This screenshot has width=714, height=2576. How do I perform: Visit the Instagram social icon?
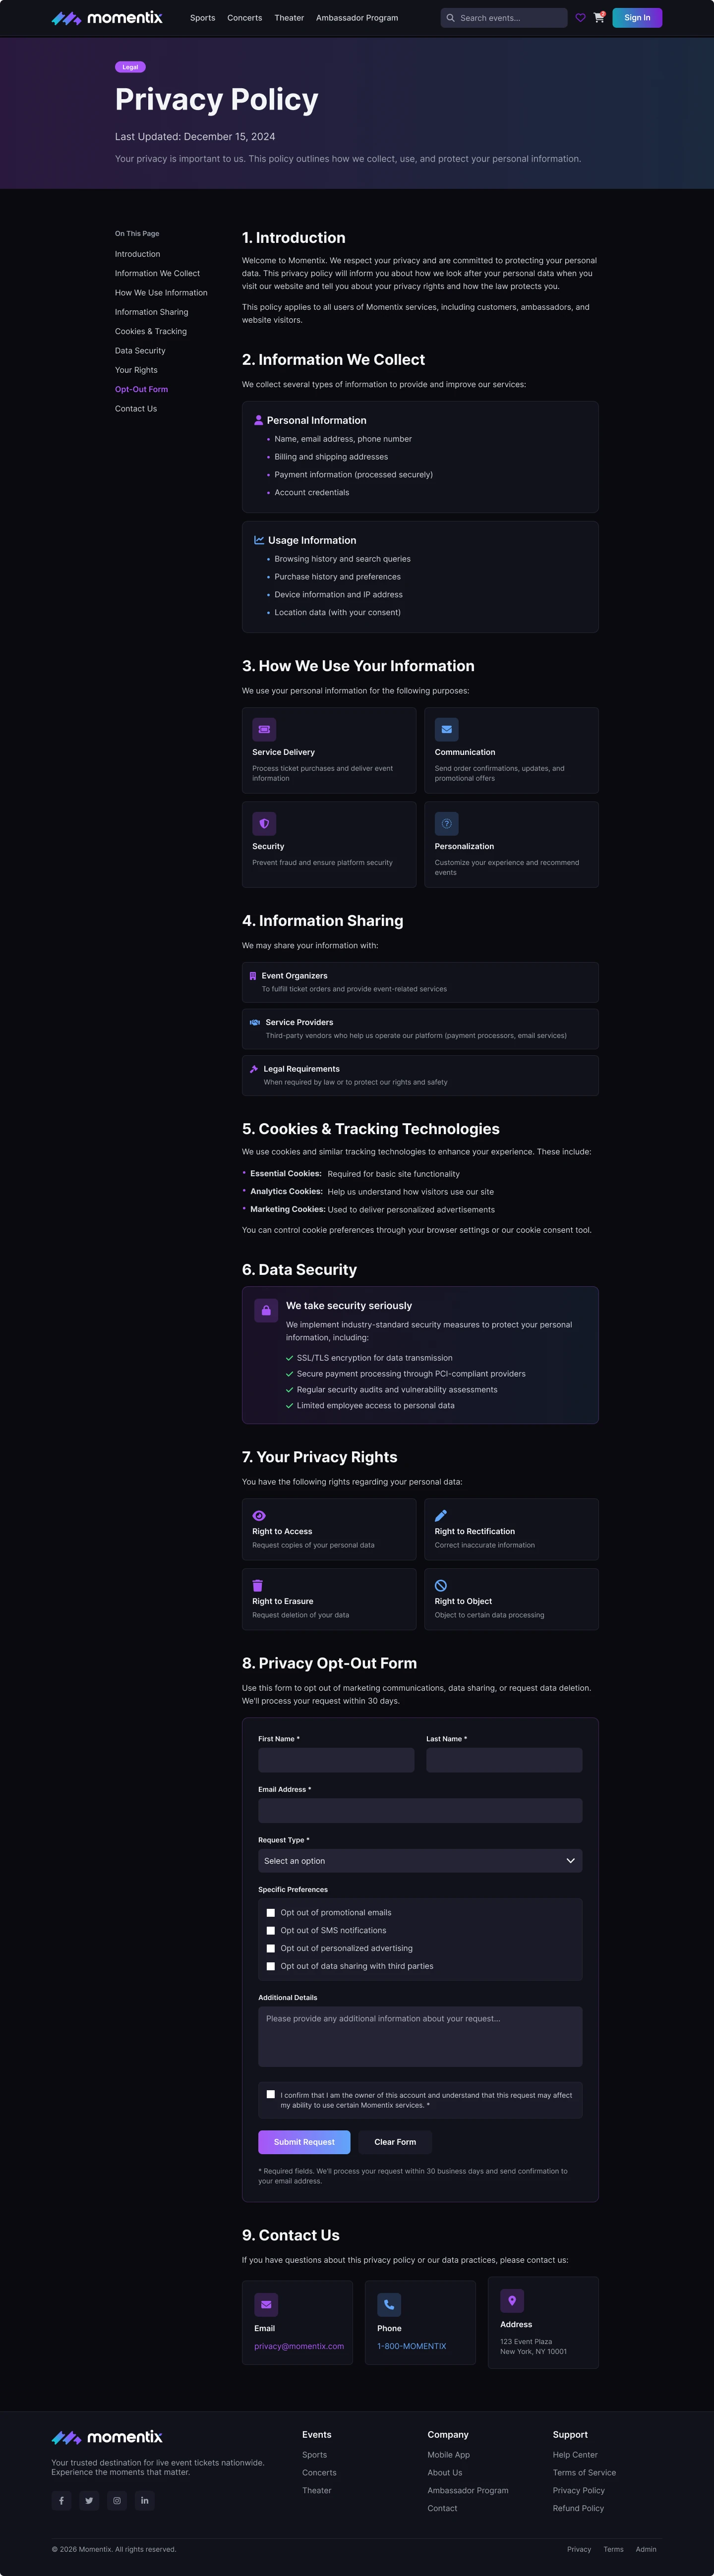(117, 2500)
